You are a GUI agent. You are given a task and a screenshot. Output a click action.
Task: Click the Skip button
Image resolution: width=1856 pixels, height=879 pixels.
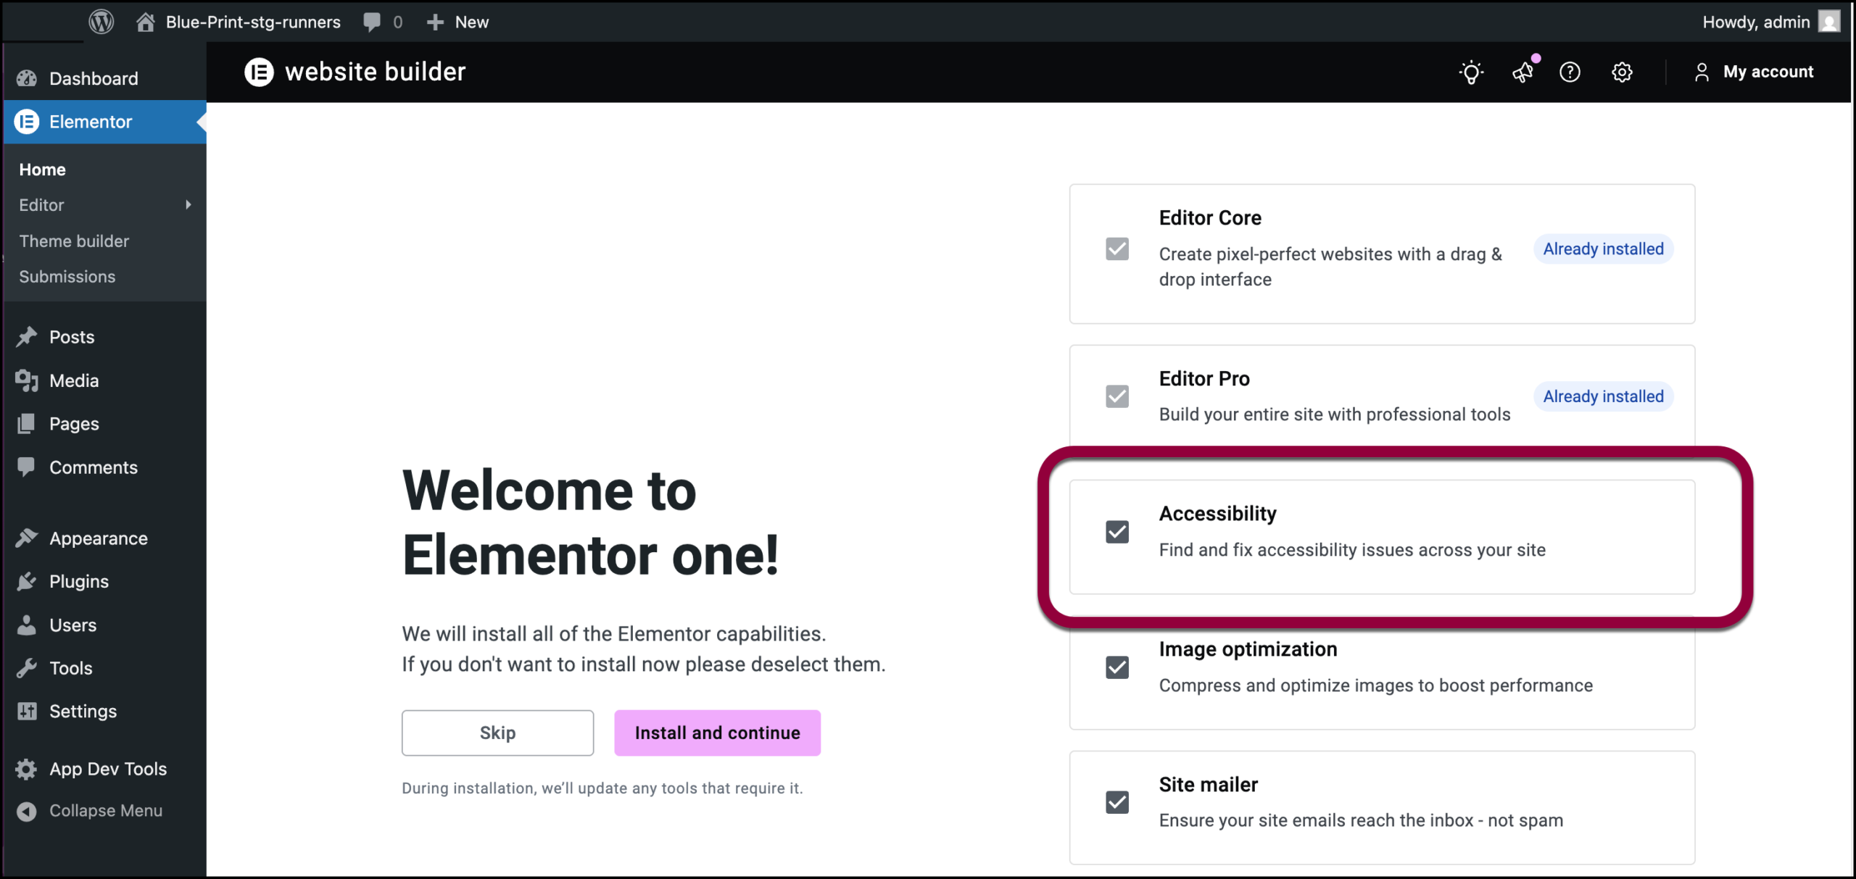(x=497, y=733)
